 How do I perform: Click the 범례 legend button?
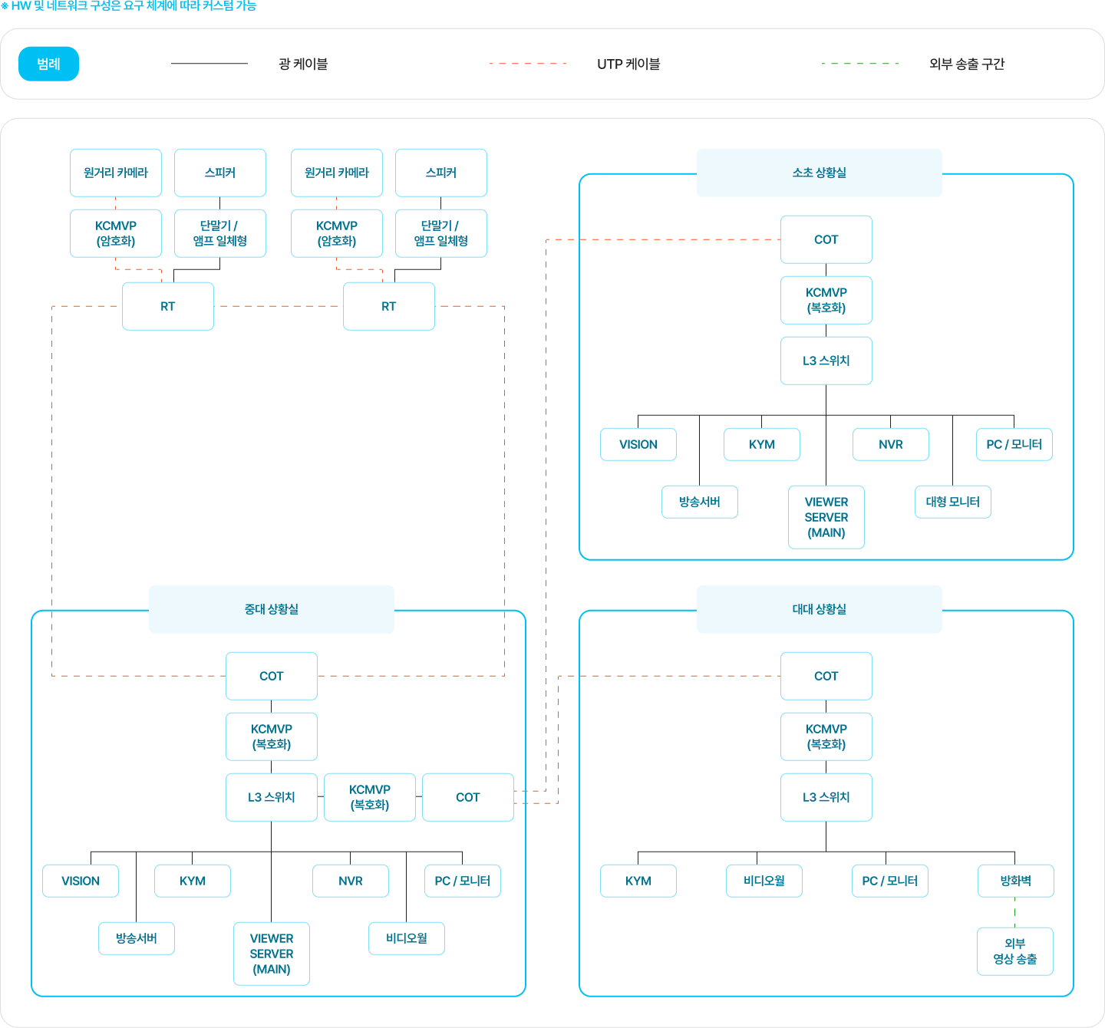pos(48,64)
